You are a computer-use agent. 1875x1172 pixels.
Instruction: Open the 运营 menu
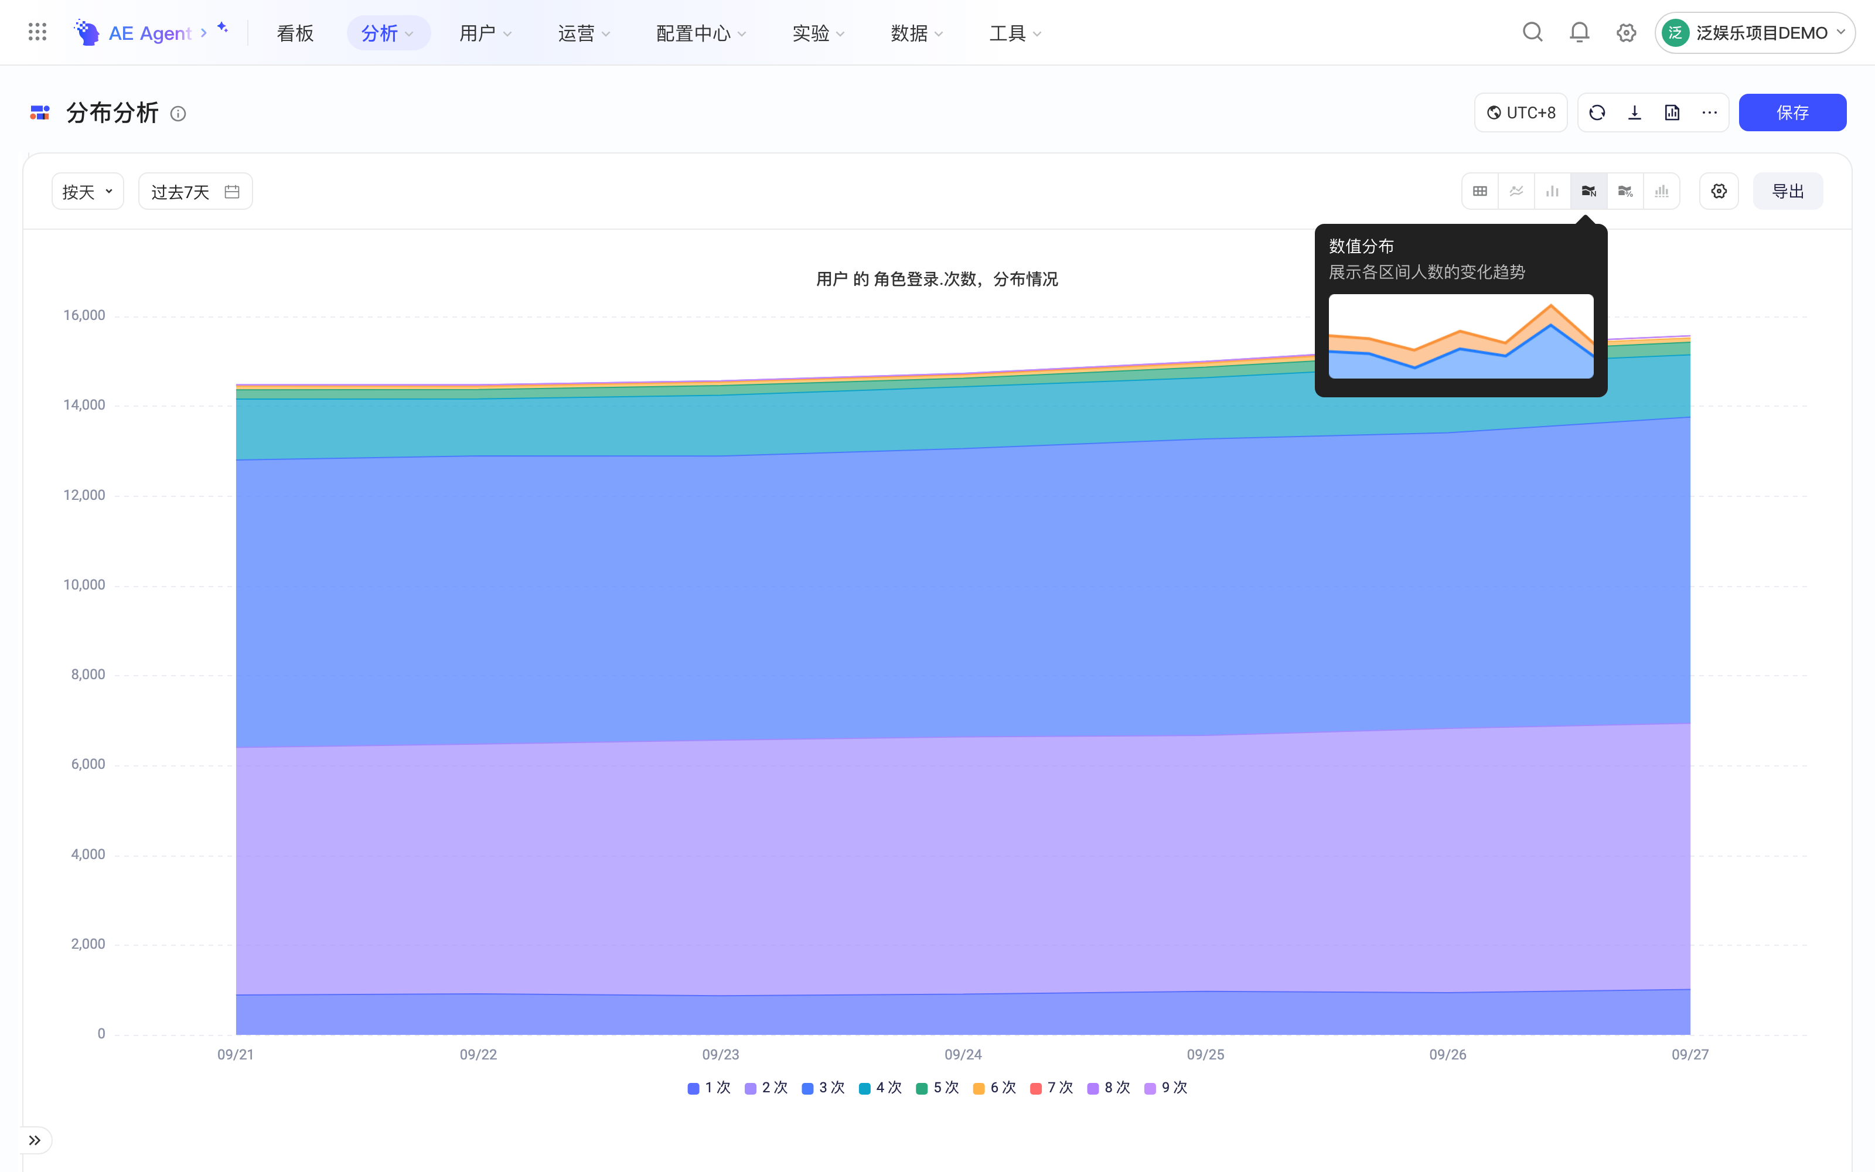point(584,33)
